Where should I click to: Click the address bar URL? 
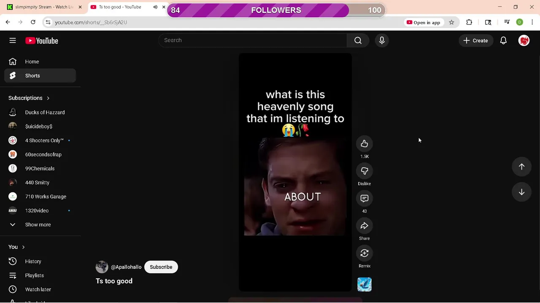[91, 22]
